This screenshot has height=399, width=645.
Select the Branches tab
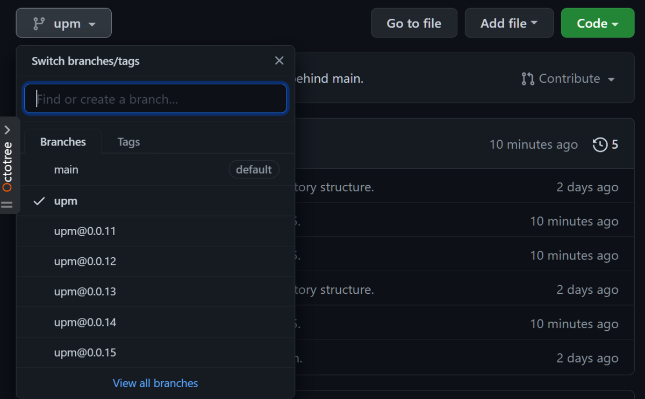62,141
